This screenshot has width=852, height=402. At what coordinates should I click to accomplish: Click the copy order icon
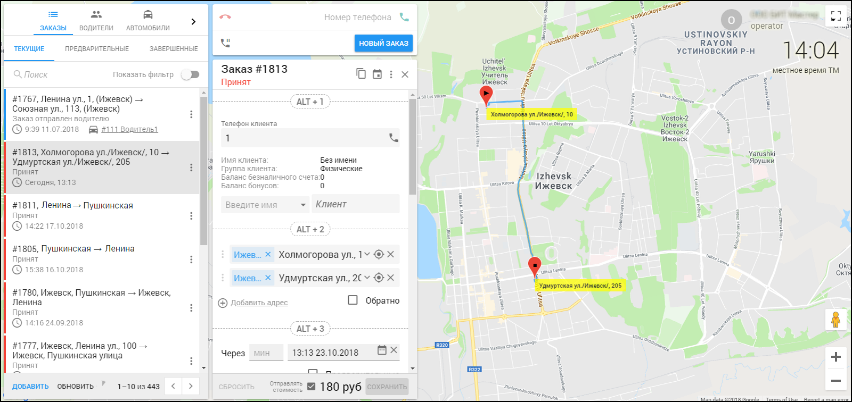tap(361, 74)
